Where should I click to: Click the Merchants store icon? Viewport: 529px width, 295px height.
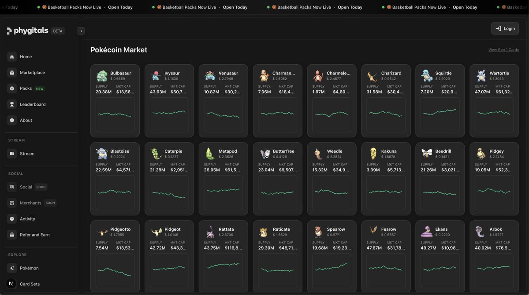coord(12,203)
